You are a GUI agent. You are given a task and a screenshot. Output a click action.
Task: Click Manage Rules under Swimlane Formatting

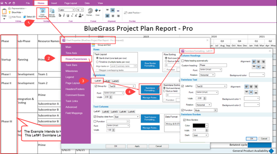[150, 98]
